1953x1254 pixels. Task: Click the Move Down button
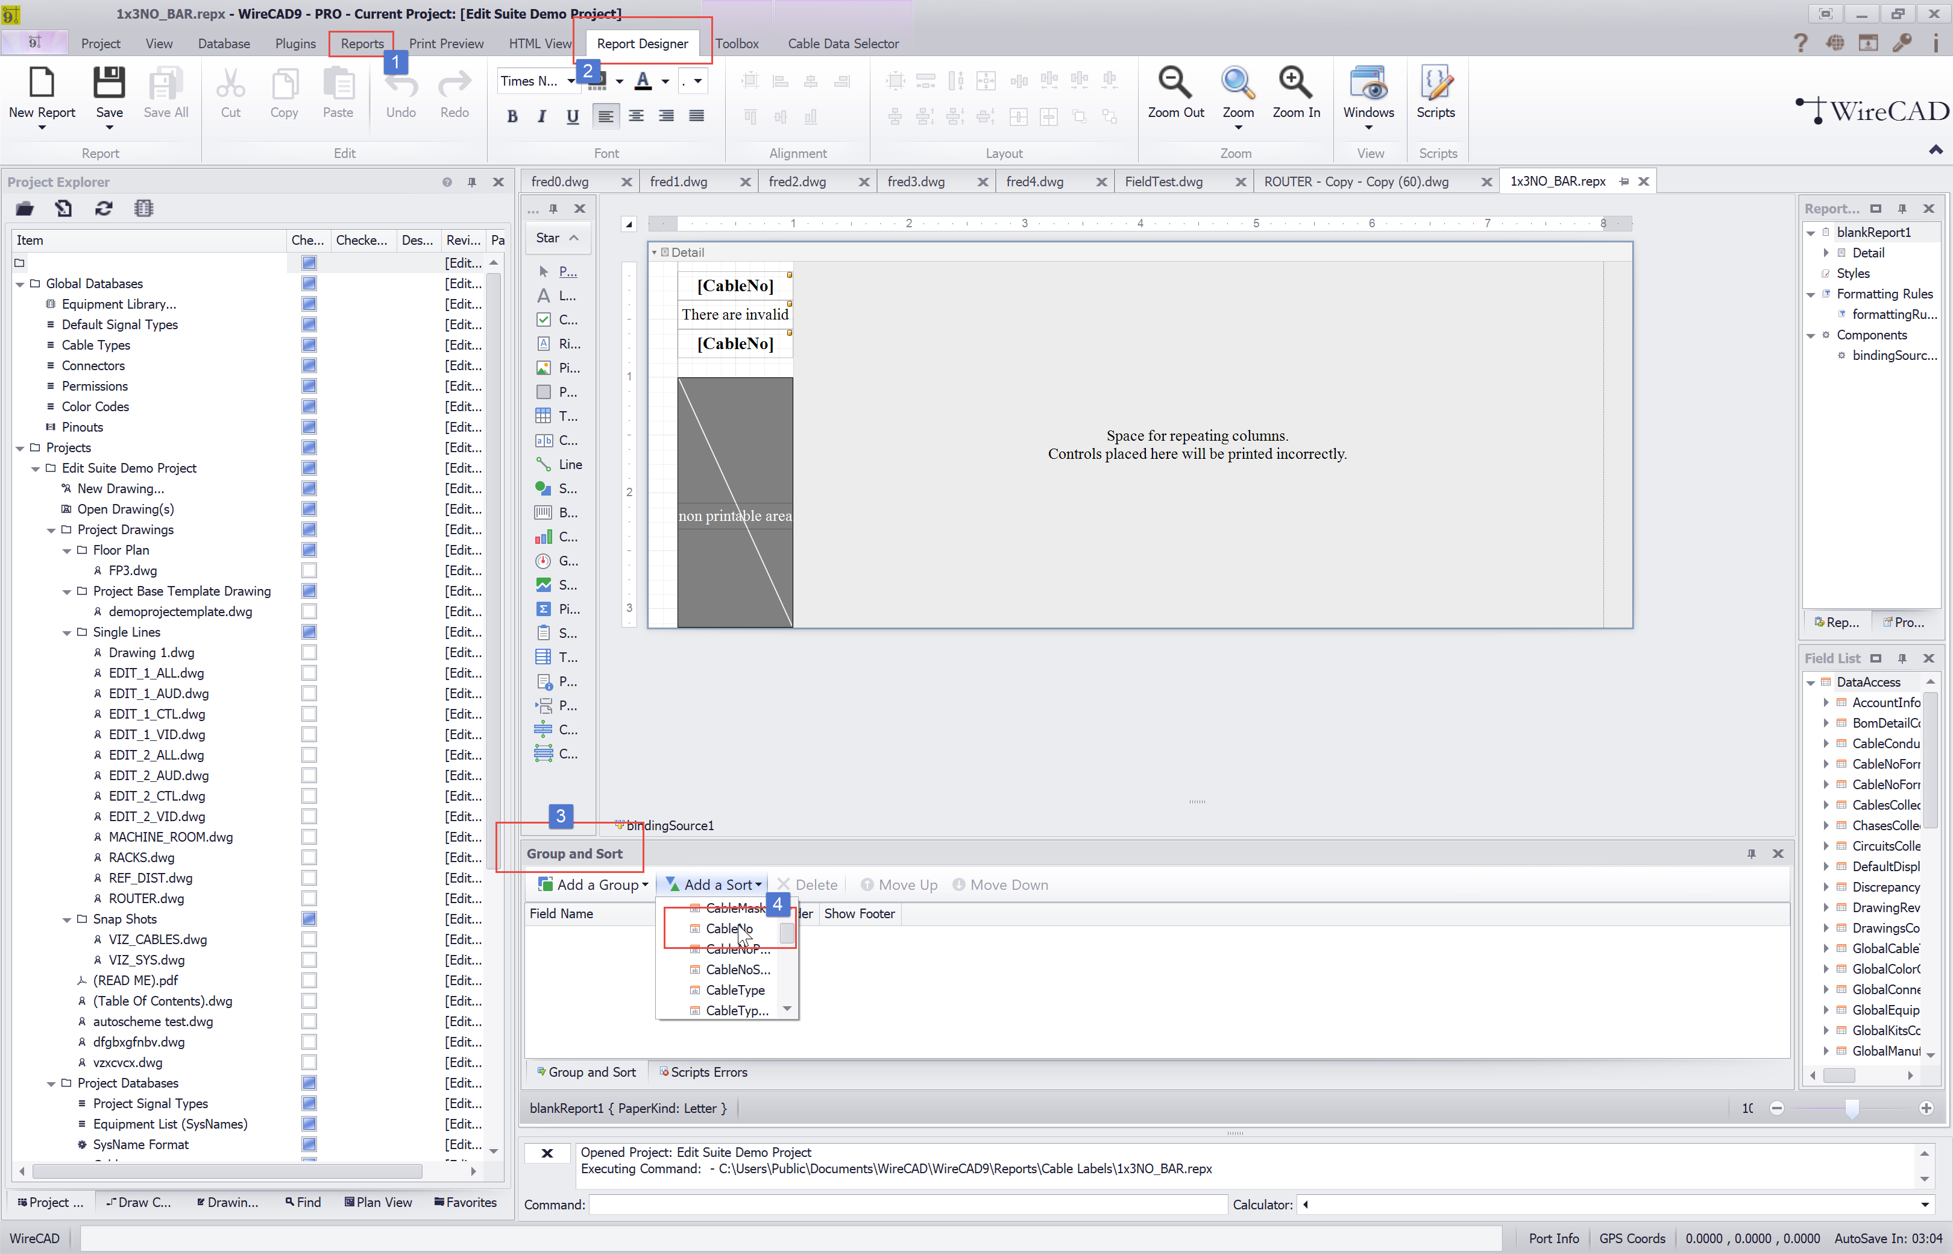click(x=999, y=885)
